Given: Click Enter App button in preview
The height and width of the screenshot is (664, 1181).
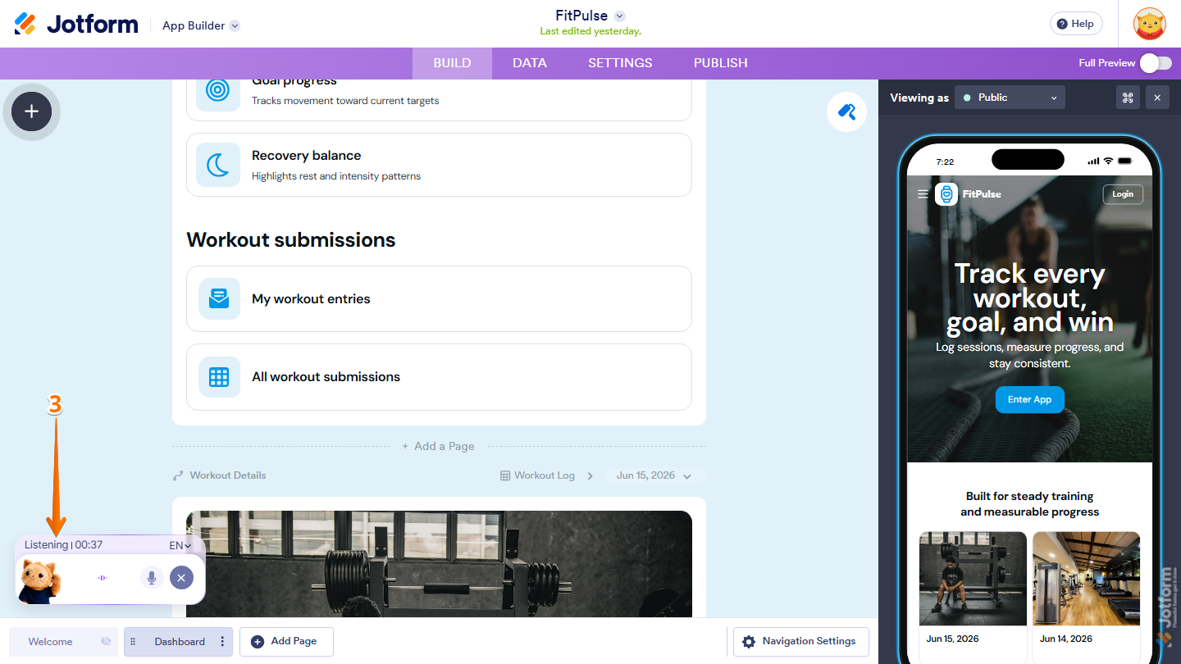Looking at the screenshot, I should click(x=1029, y=400).
